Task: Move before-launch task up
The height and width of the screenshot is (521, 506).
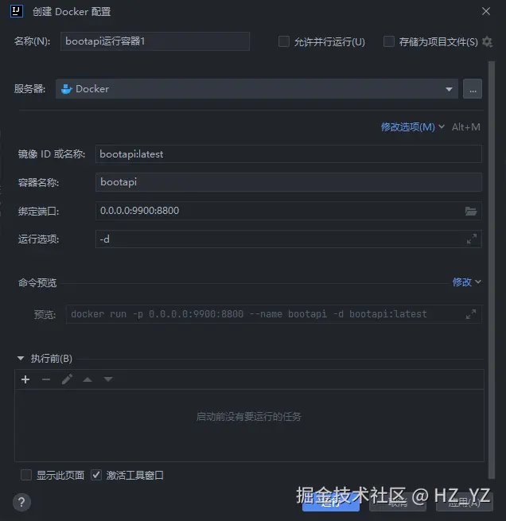Action: coord(88,379)
